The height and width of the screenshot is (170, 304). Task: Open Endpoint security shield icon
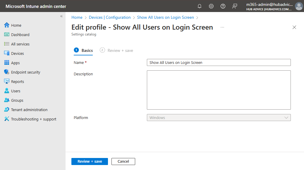coord(7,72)
